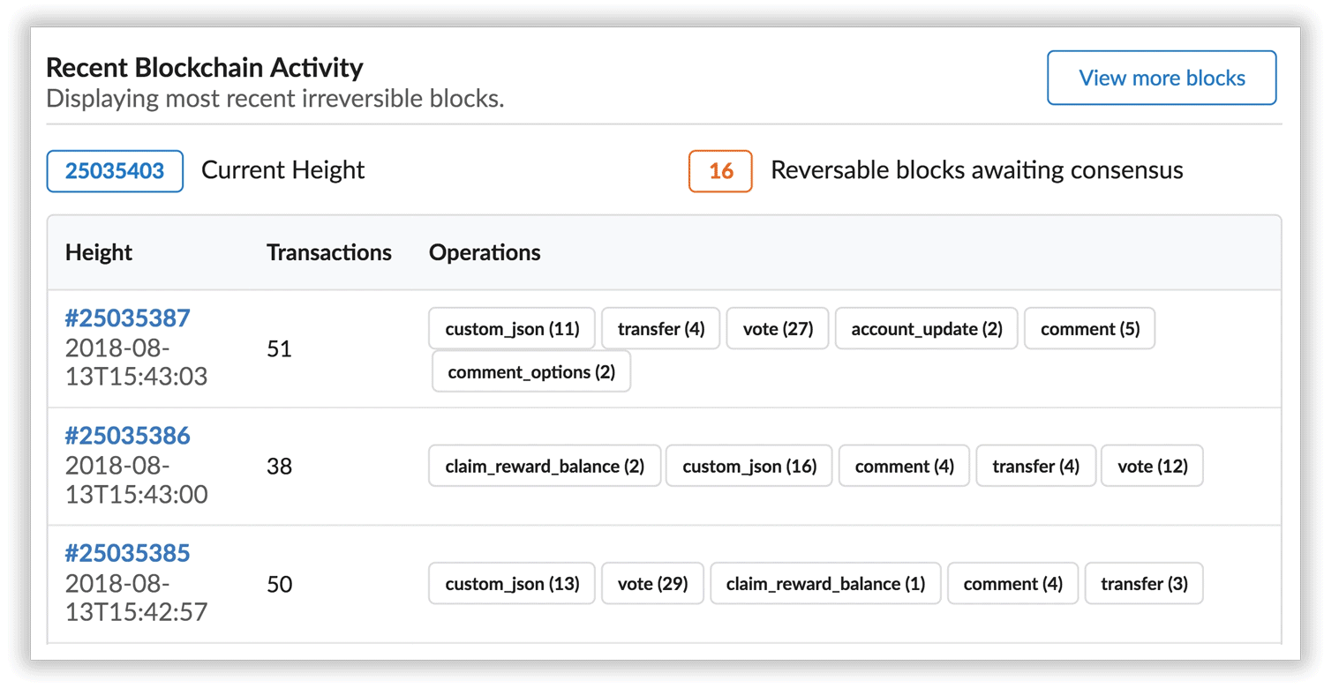The width and height of the screenshot is (1324, 688).
Task: Open block #25035386 link
Action: coord(128,436)
